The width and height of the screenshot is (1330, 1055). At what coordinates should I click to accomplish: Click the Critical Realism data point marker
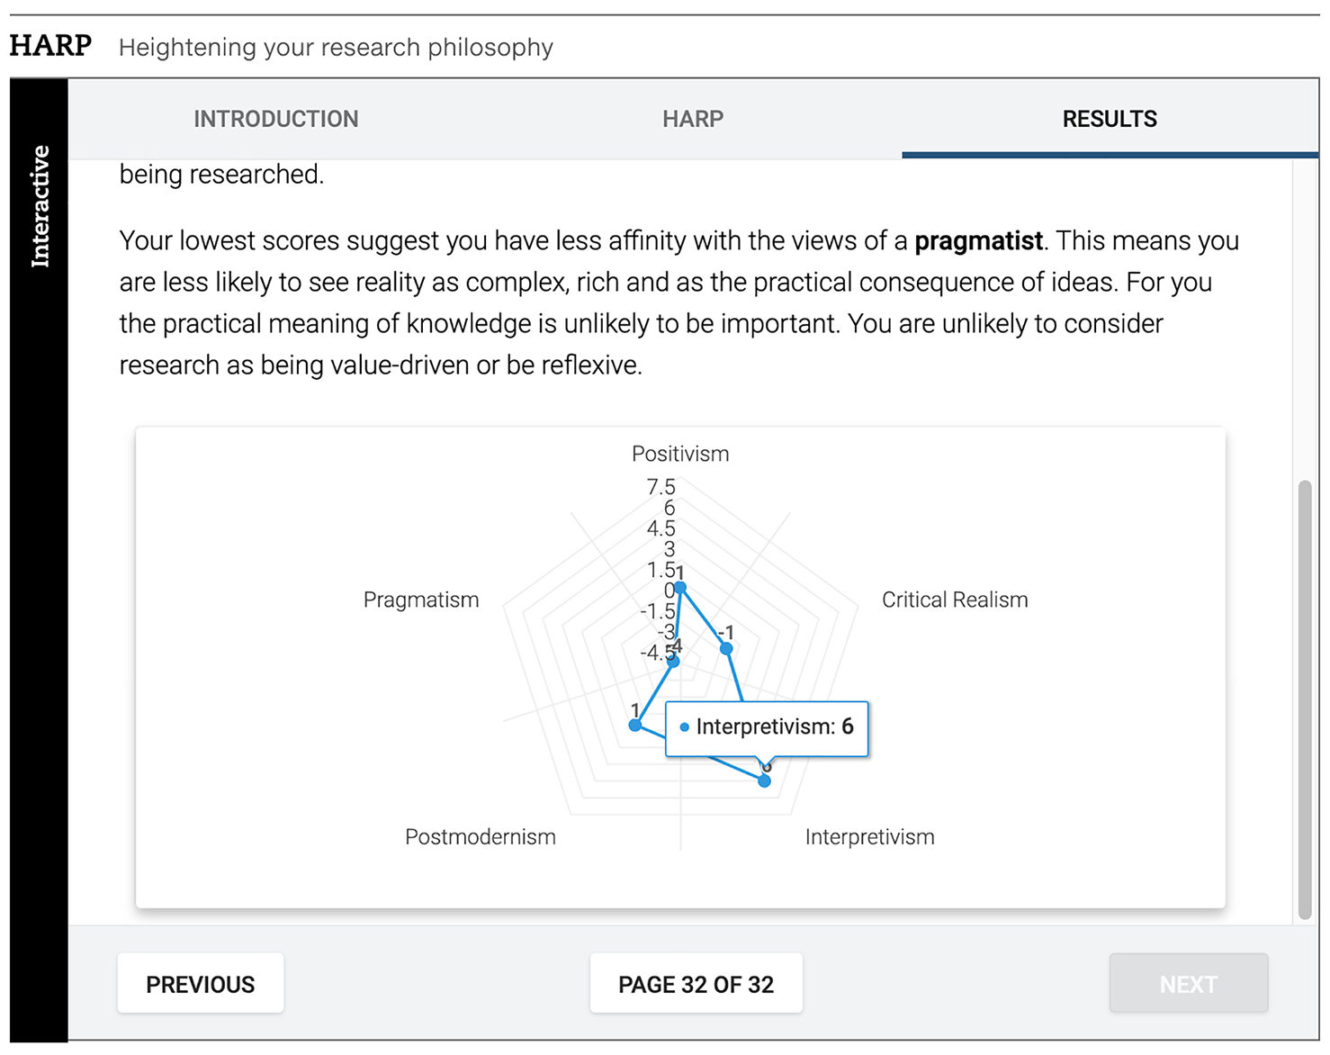(726, 648)
